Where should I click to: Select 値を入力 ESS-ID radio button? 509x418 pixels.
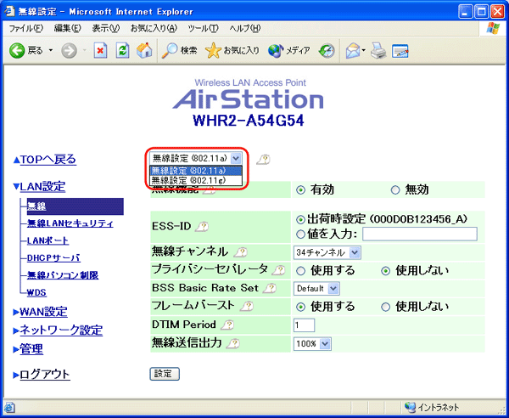(x=300, y=234)
